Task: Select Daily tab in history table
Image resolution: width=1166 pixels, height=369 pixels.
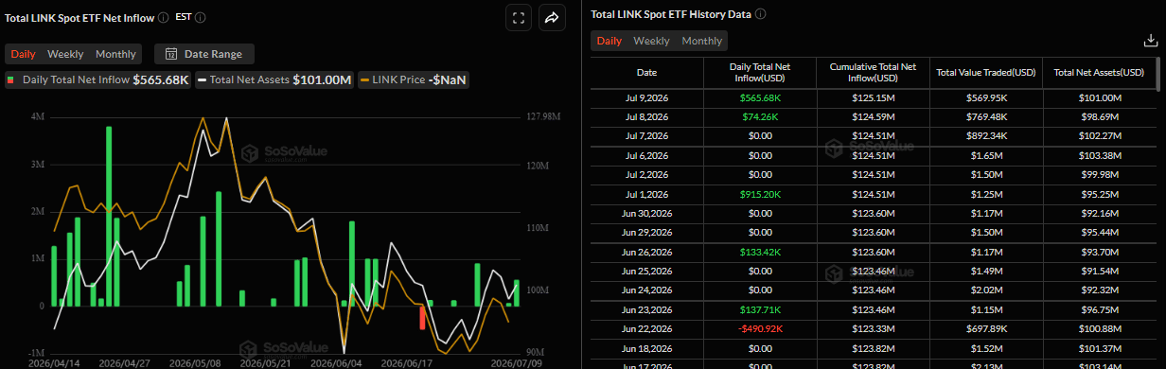Action: click(609, 41)
